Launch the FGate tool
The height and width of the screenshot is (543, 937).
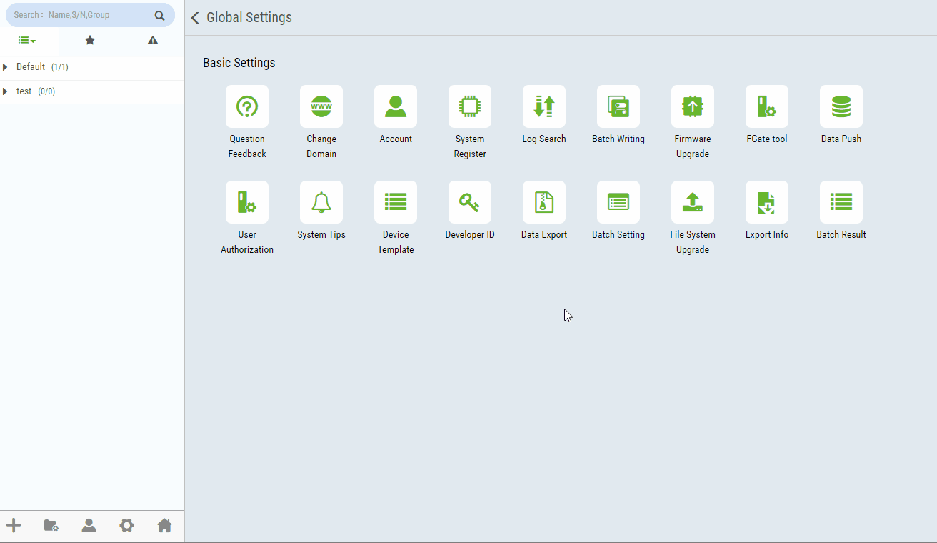click(767, 107)
